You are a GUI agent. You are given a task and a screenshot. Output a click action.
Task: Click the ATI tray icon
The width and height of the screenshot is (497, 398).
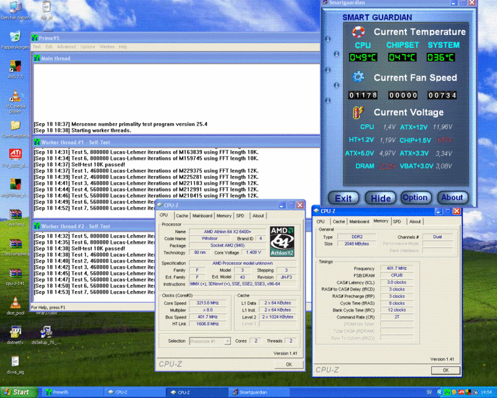[461, 392]
